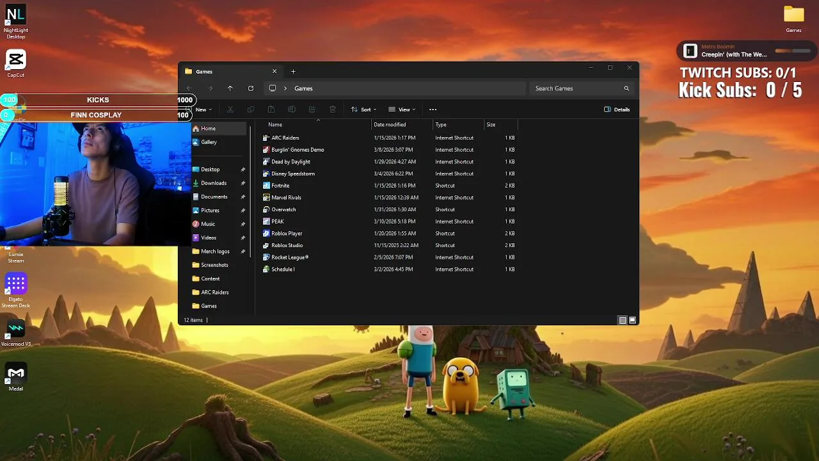Click the Date modified column header

[x=402, y=125]
